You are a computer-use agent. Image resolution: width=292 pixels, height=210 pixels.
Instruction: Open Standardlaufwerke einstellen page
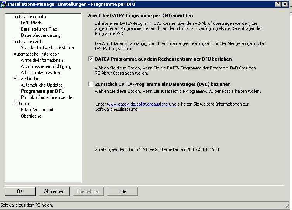(47, 48)
